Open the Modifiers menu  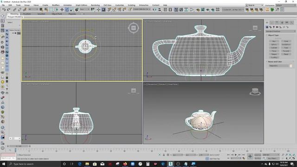56,5
